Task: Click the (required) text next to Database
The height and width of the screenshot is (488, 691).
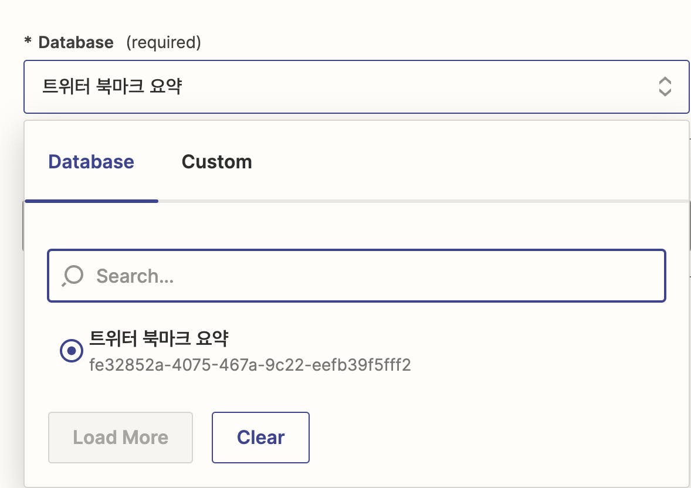Action: point(164,42)
